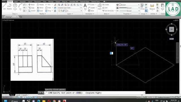Expand the Layers panel
The height and width of the screenshot is (102, 181).
click(x=70, y=14)
